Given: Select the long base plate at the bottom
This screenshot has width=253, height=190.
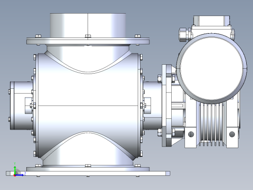Looking at the screenshot, I should [x=88, y=173].
